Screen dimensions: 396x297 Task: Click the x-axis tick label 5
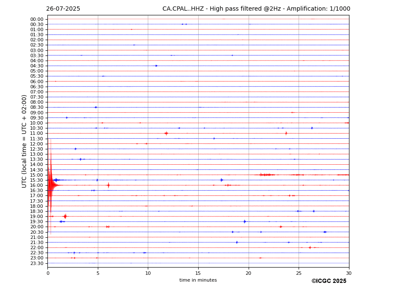[x=98, y=273]
